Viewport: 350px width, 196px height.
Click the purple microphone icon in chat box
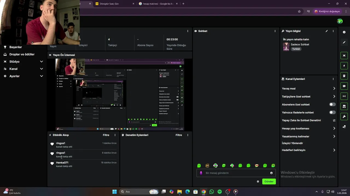201,173
